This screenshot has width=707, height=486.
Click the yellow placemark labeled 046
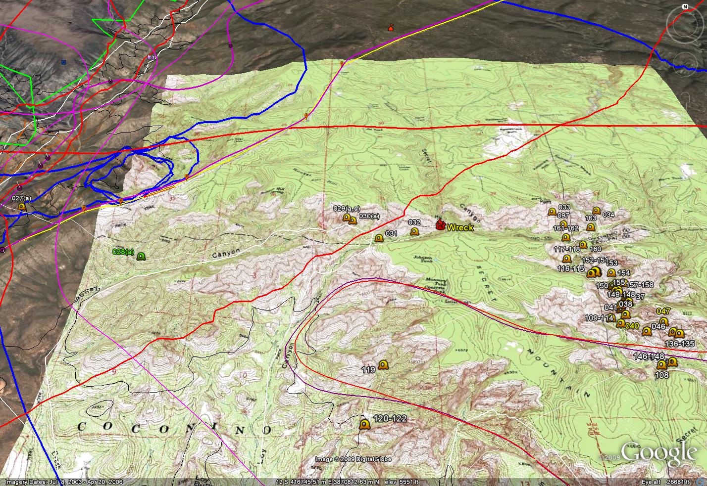[646, 331]
